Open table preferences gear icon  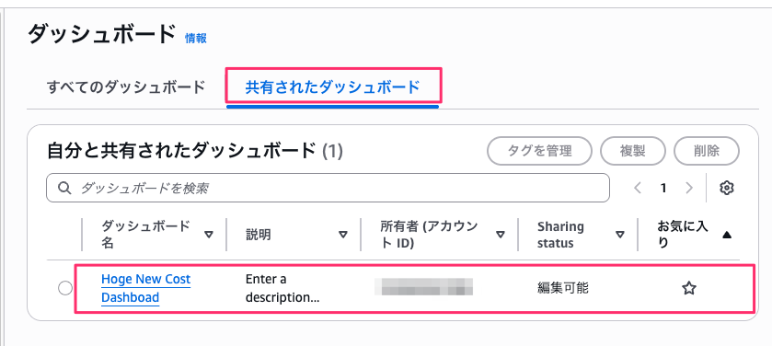[727, 188]
